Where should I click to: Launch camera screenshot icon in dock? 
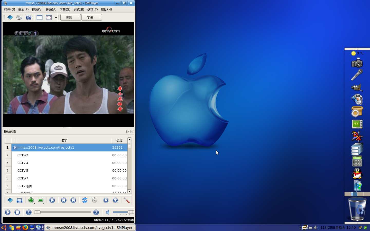(357, 63)
